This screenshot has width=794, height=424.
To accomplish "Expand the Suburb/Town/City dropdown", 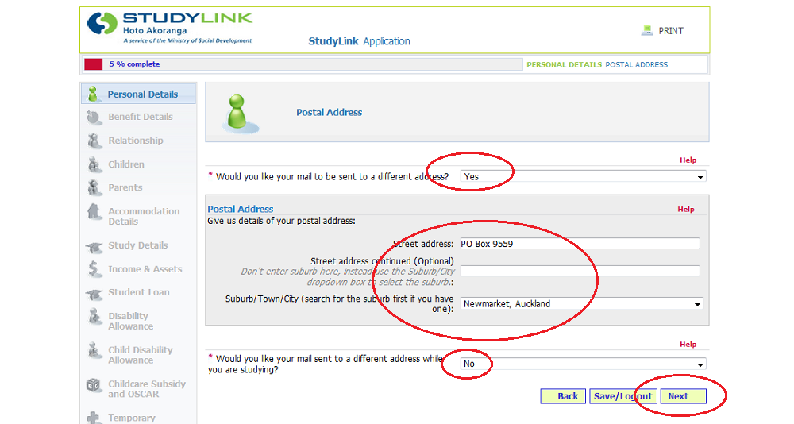I will click(697, 304).
